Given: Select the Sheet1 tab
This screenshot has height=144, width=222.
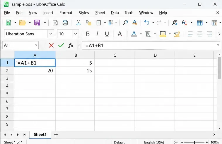Looking at the screenshot, I should (40, 134).
